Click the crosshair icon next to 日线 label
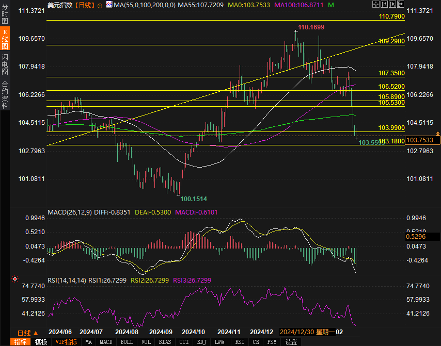Screen dimensions: 441x346 [x=100, y=5]
